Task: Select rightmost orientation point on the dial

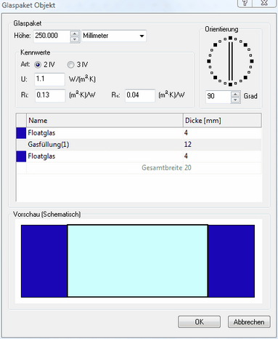Action: click(252, 61)
